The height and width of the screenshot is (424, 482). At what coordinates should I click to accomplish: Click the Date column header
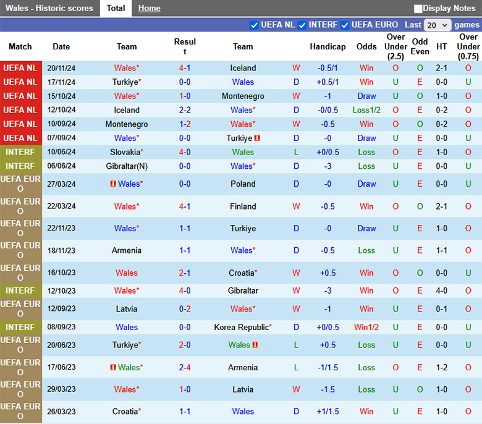coord(61,47)
